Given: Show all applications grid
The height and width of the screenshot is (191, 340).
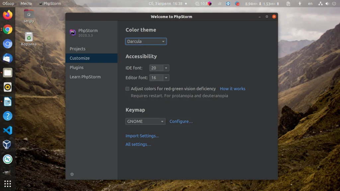Looking at the screenshot, I should 8,184.
